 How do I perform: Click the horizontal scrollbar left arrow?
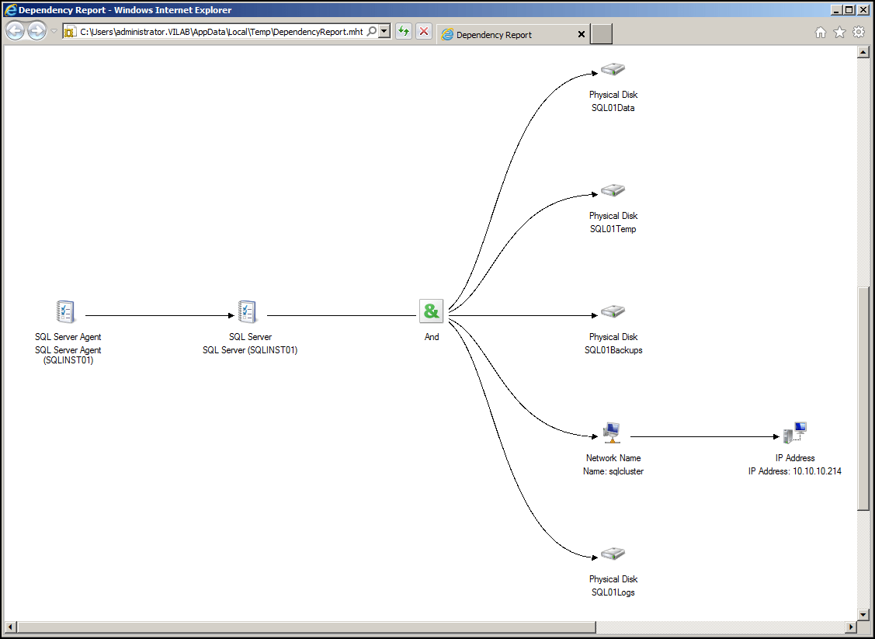click(x=10, y=627)
